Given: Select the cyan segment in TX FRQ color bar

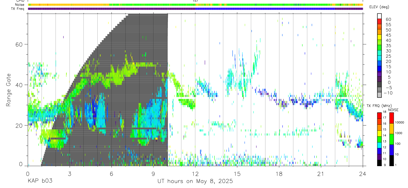Looking at the screenshot, I should click(x=379, y=145).
